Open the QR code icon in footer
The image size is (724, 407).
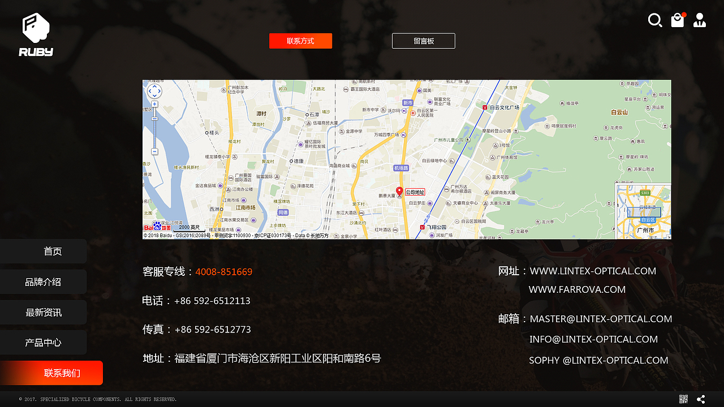coord(683,399)
